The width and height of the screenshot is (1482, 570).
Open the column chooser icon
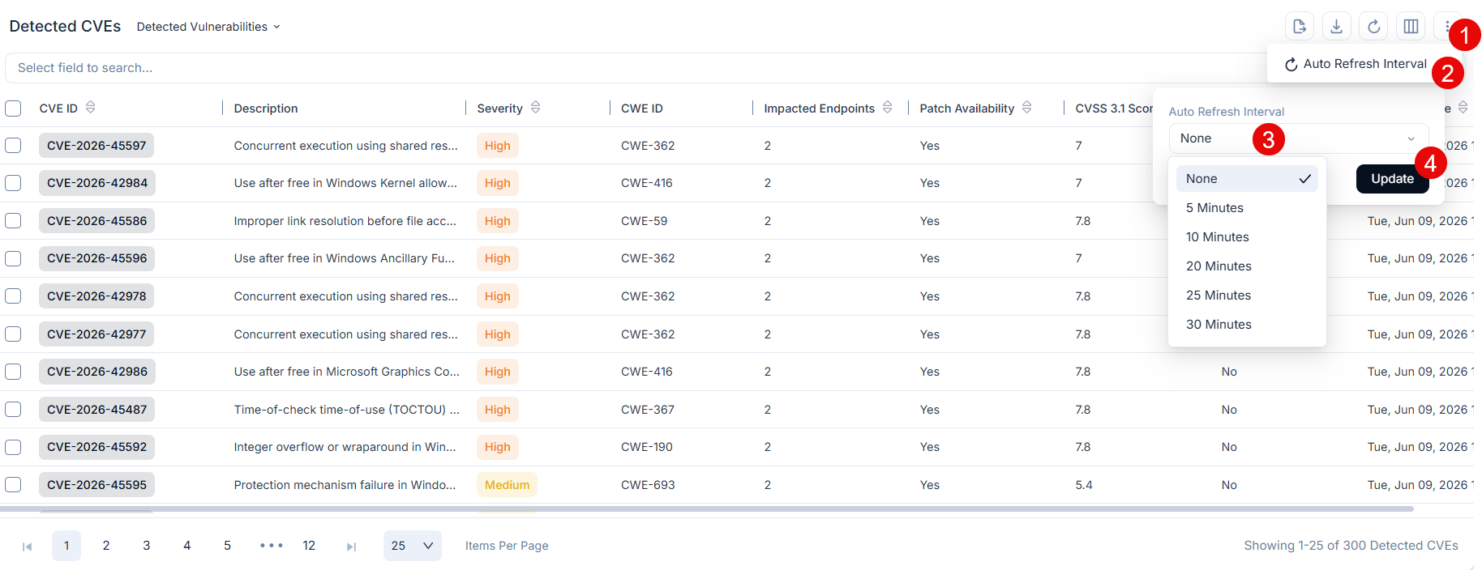click(x=1411, y=27)
